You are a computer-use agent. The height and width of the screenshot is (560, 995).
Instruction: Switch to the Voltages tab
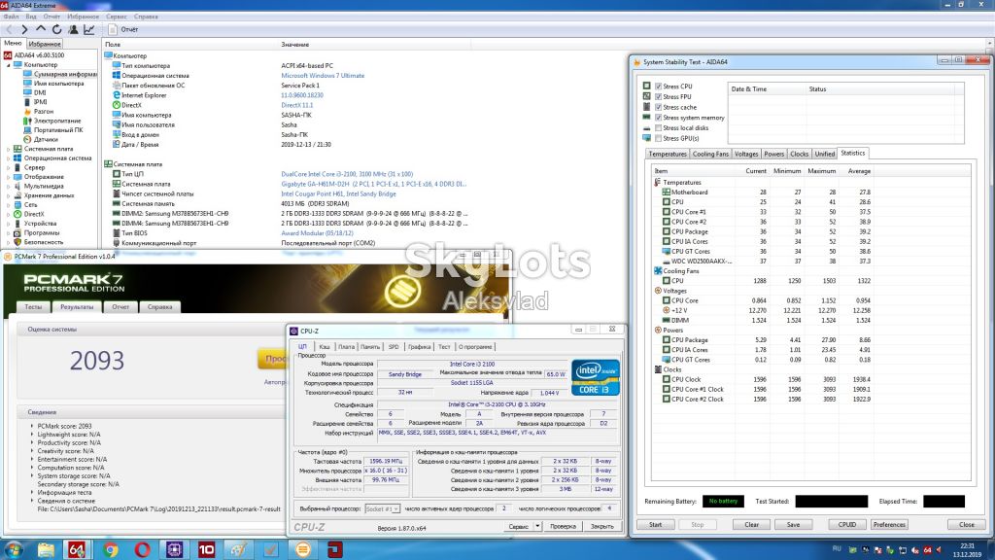tap(746, 154)
